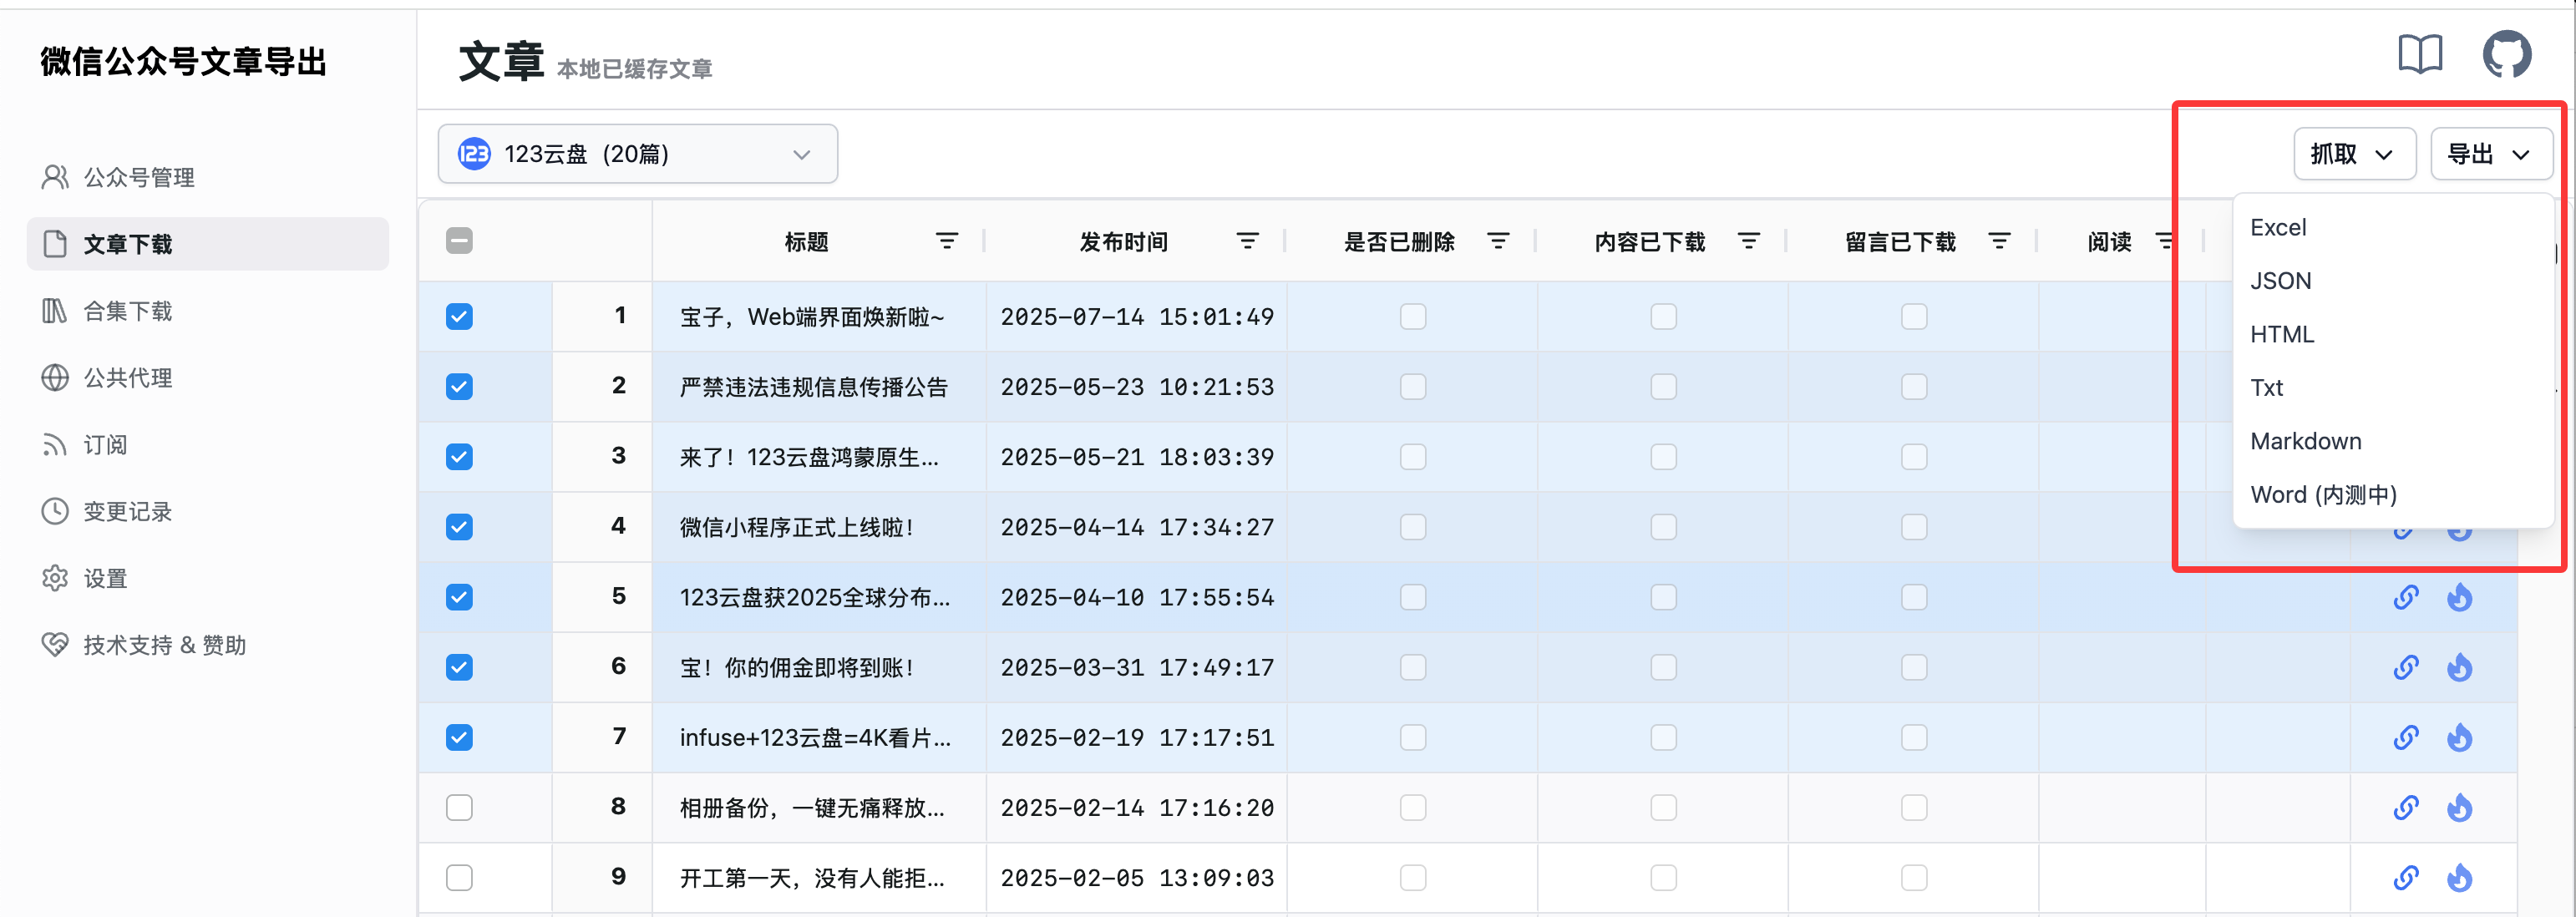Open 设置 from the sidebar
This screenshot has height=917, width=2576.
click(104, 578)
